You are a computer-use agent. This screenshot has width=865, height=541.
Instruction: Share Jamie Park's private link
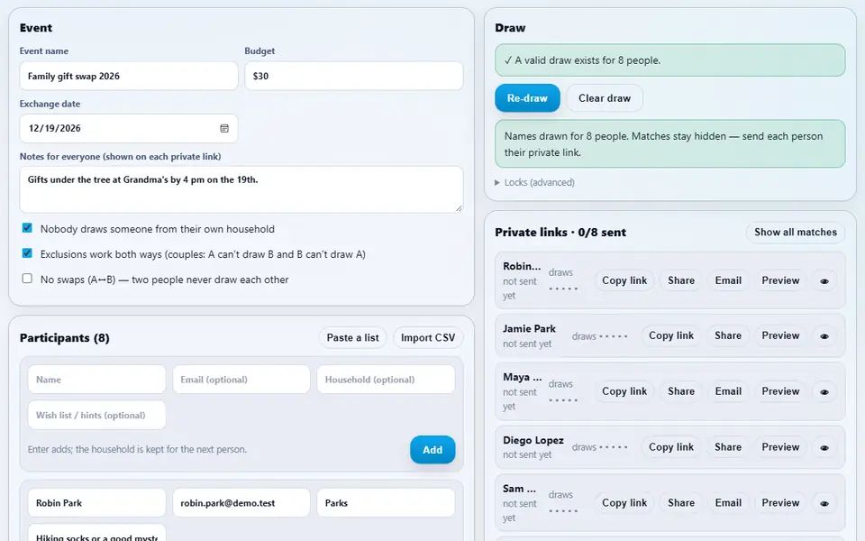click(728, 335)
